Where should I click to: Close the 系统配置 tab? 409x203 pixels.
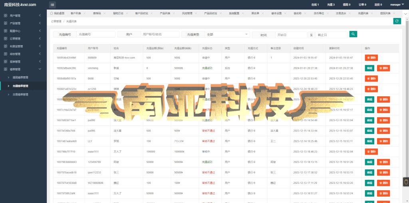(242, 13)
